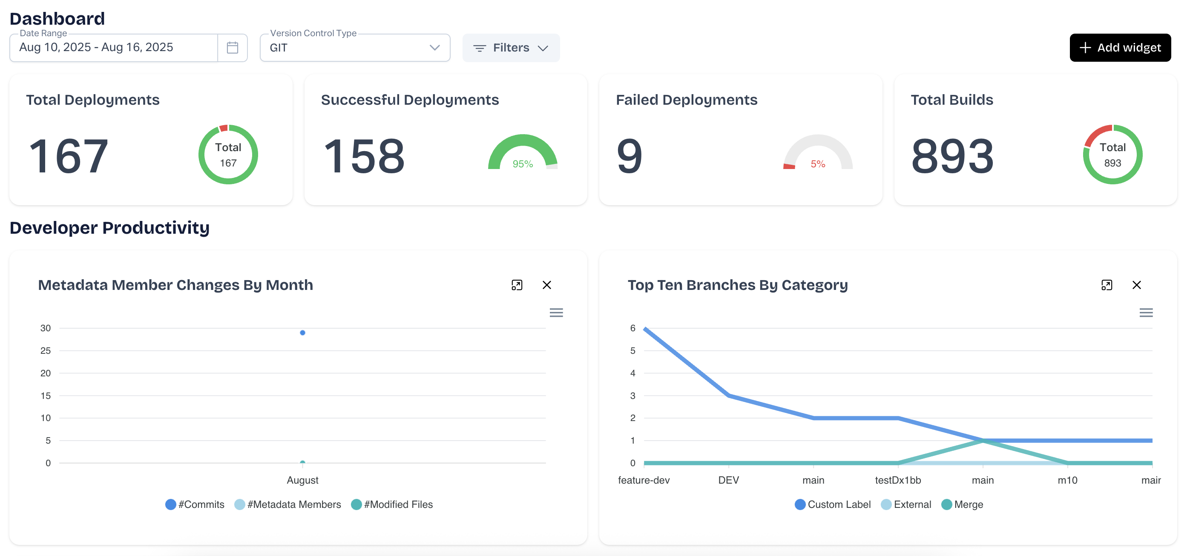The width and height of the screenshot is (1190, 556).
Task: Close the Top Ten Branches By Category widget
Action: [1136, 285]
